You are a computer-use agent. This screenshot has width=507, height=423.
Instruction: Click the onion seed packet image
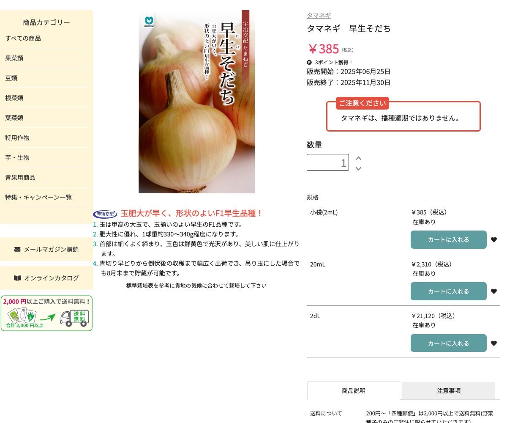pyautogui.click(x=196, y=102)
